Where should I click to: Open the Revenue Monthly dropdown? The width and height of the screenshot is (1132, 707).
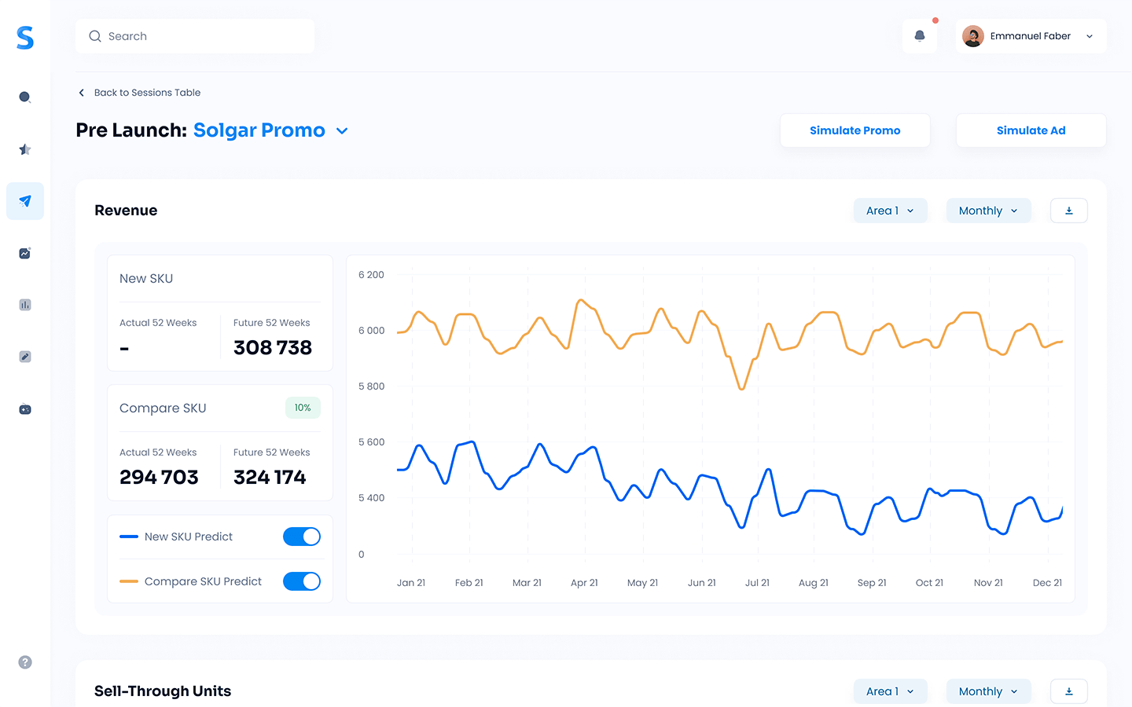coord(989,211)
